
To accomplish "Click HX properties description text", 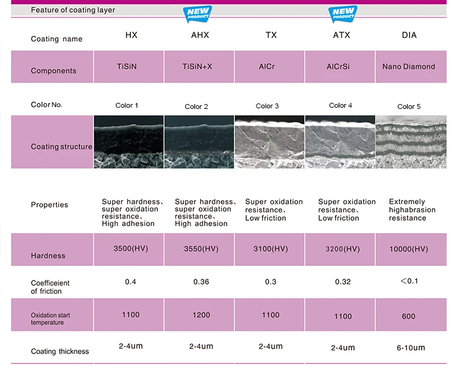I will click(x=132, y=212).
